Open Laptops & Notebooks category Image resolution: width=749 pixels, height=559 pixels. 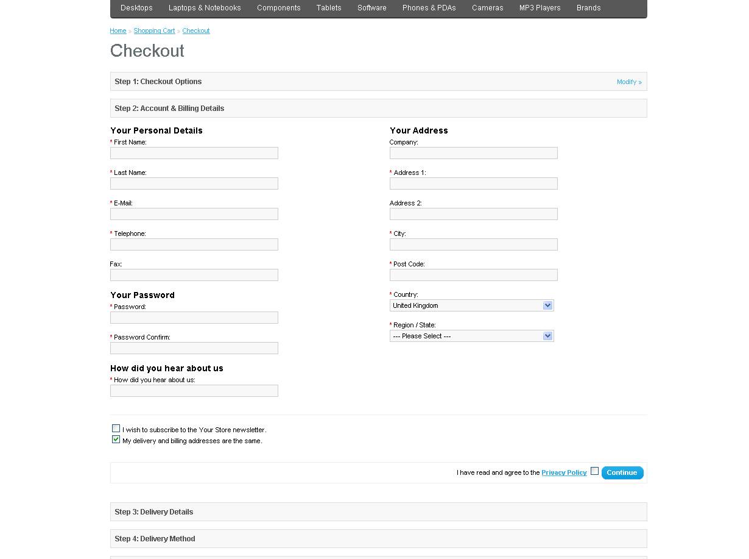point(205,8)
